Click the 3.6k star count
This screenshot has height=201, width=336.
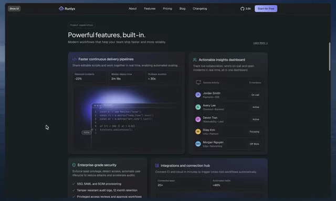(248, 9)
